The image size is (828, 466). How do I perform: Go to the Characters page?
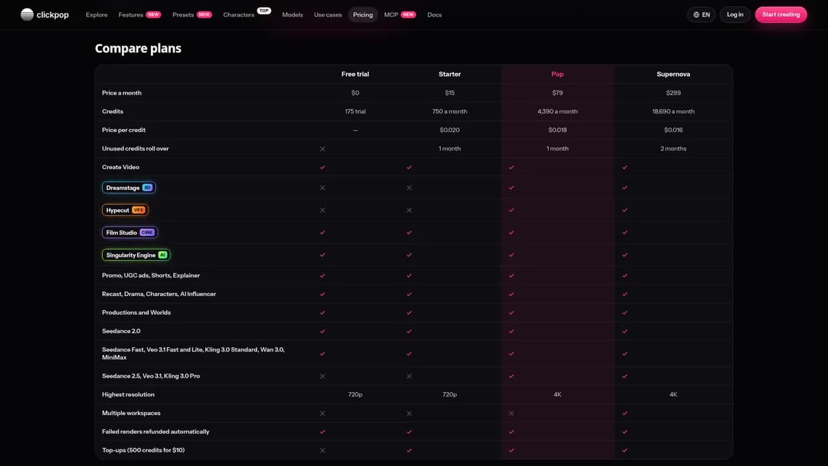(x=239, y=14)
